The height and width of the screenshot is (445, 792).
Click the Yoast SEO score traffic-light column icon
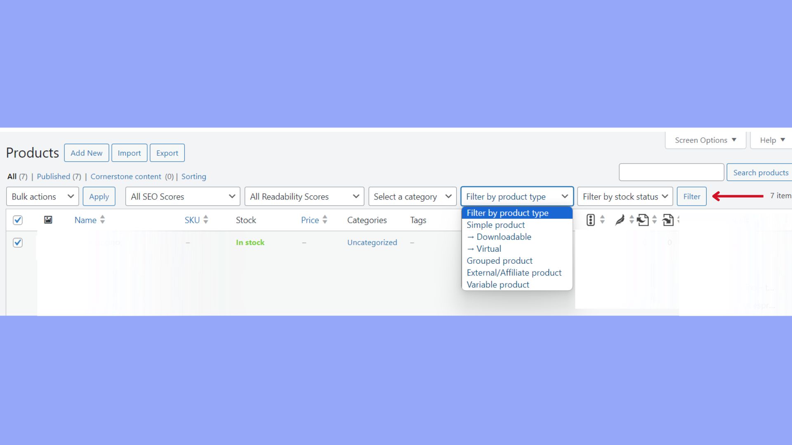click(x=590, y=220)
